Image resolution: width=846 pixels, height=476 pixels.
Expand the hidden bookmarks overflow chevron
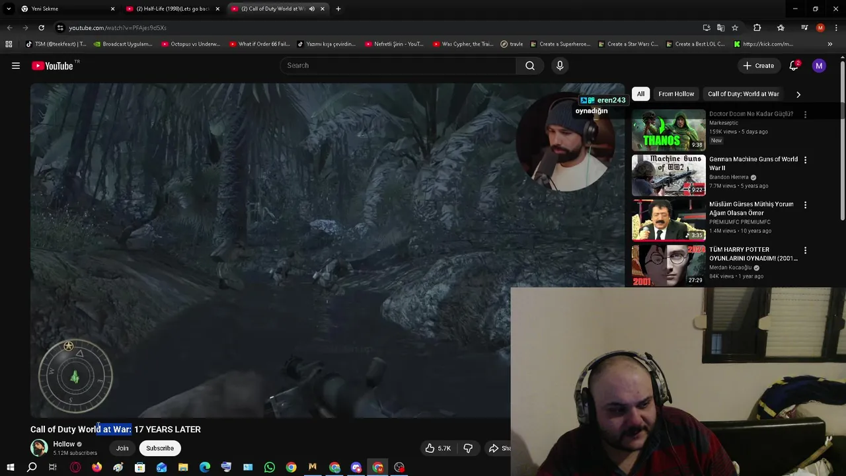pyautogui.click(x=829, y=44)
